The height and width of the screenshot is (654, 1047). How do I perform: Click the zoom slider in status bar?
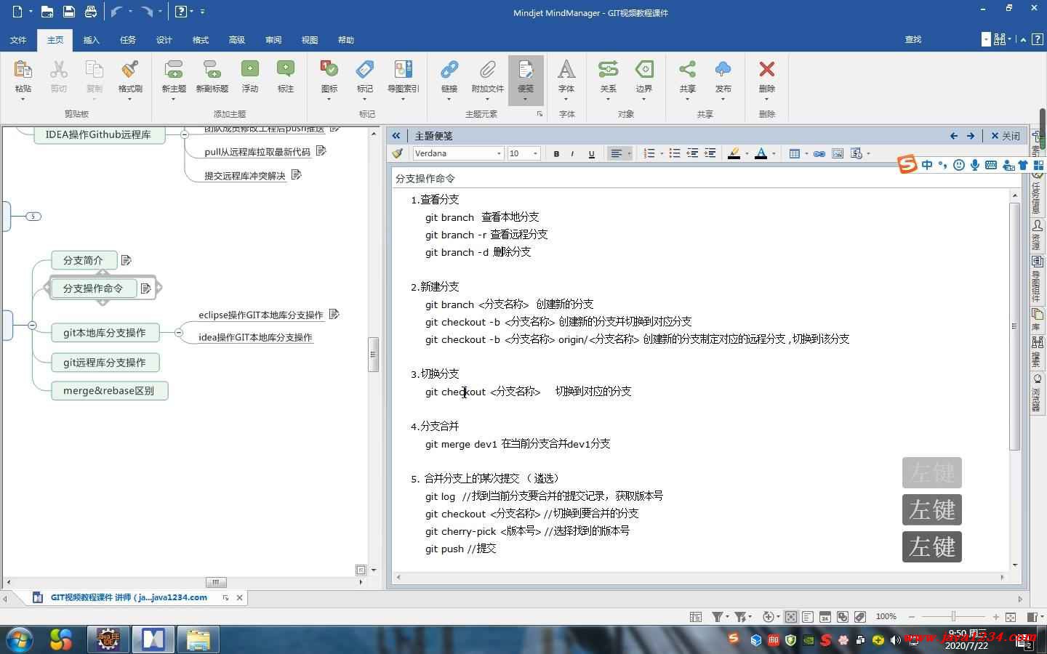(x=953, y=617)
